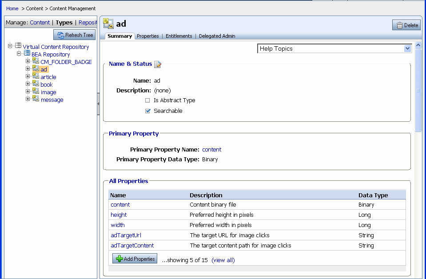426x279 pixels.
Task: Select Virtual Content Repository in tree
Action: pyautogui.click(x=56, y=47)
